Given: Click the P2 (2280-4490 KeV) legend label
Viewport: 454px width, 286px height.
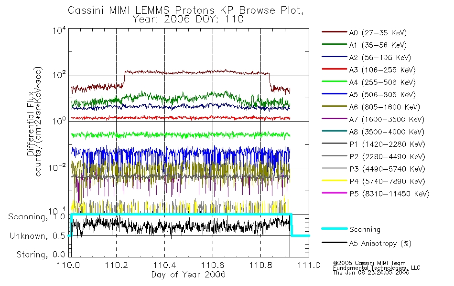Looking at the screenshot, I should pos(387,157).
